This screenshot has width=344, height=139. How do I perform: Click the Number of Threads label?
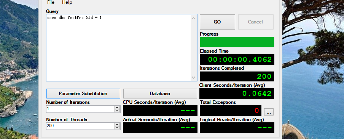(67, 120)
